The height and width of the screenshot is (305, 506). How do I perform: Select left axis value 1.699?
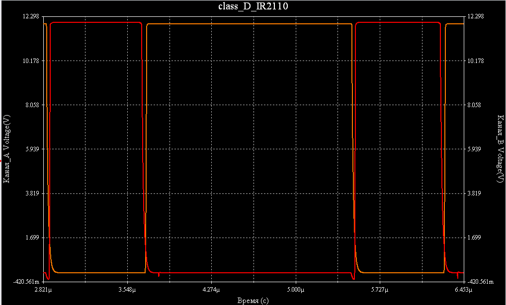coord(32,238)
